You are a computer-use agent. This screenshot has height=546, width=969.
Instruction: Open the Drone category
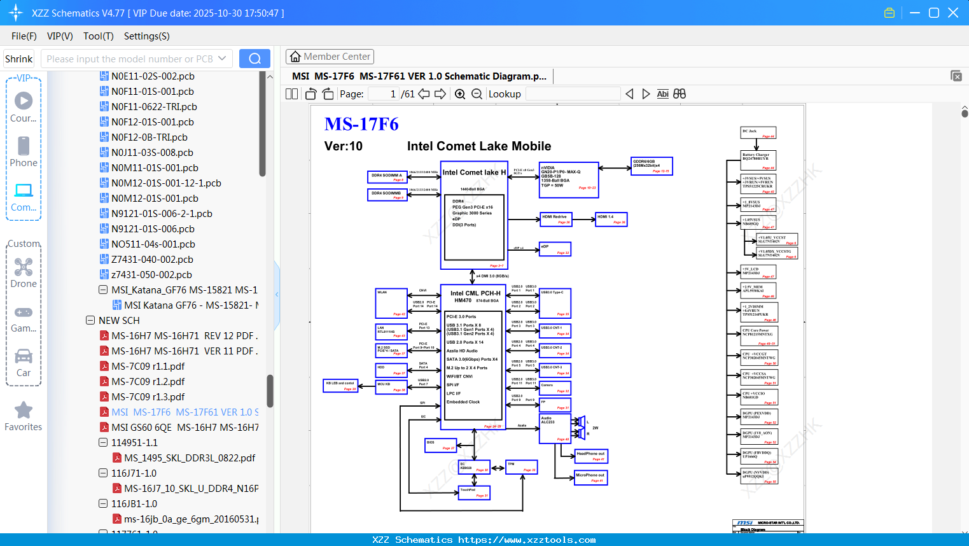click(x=24, y=273)
